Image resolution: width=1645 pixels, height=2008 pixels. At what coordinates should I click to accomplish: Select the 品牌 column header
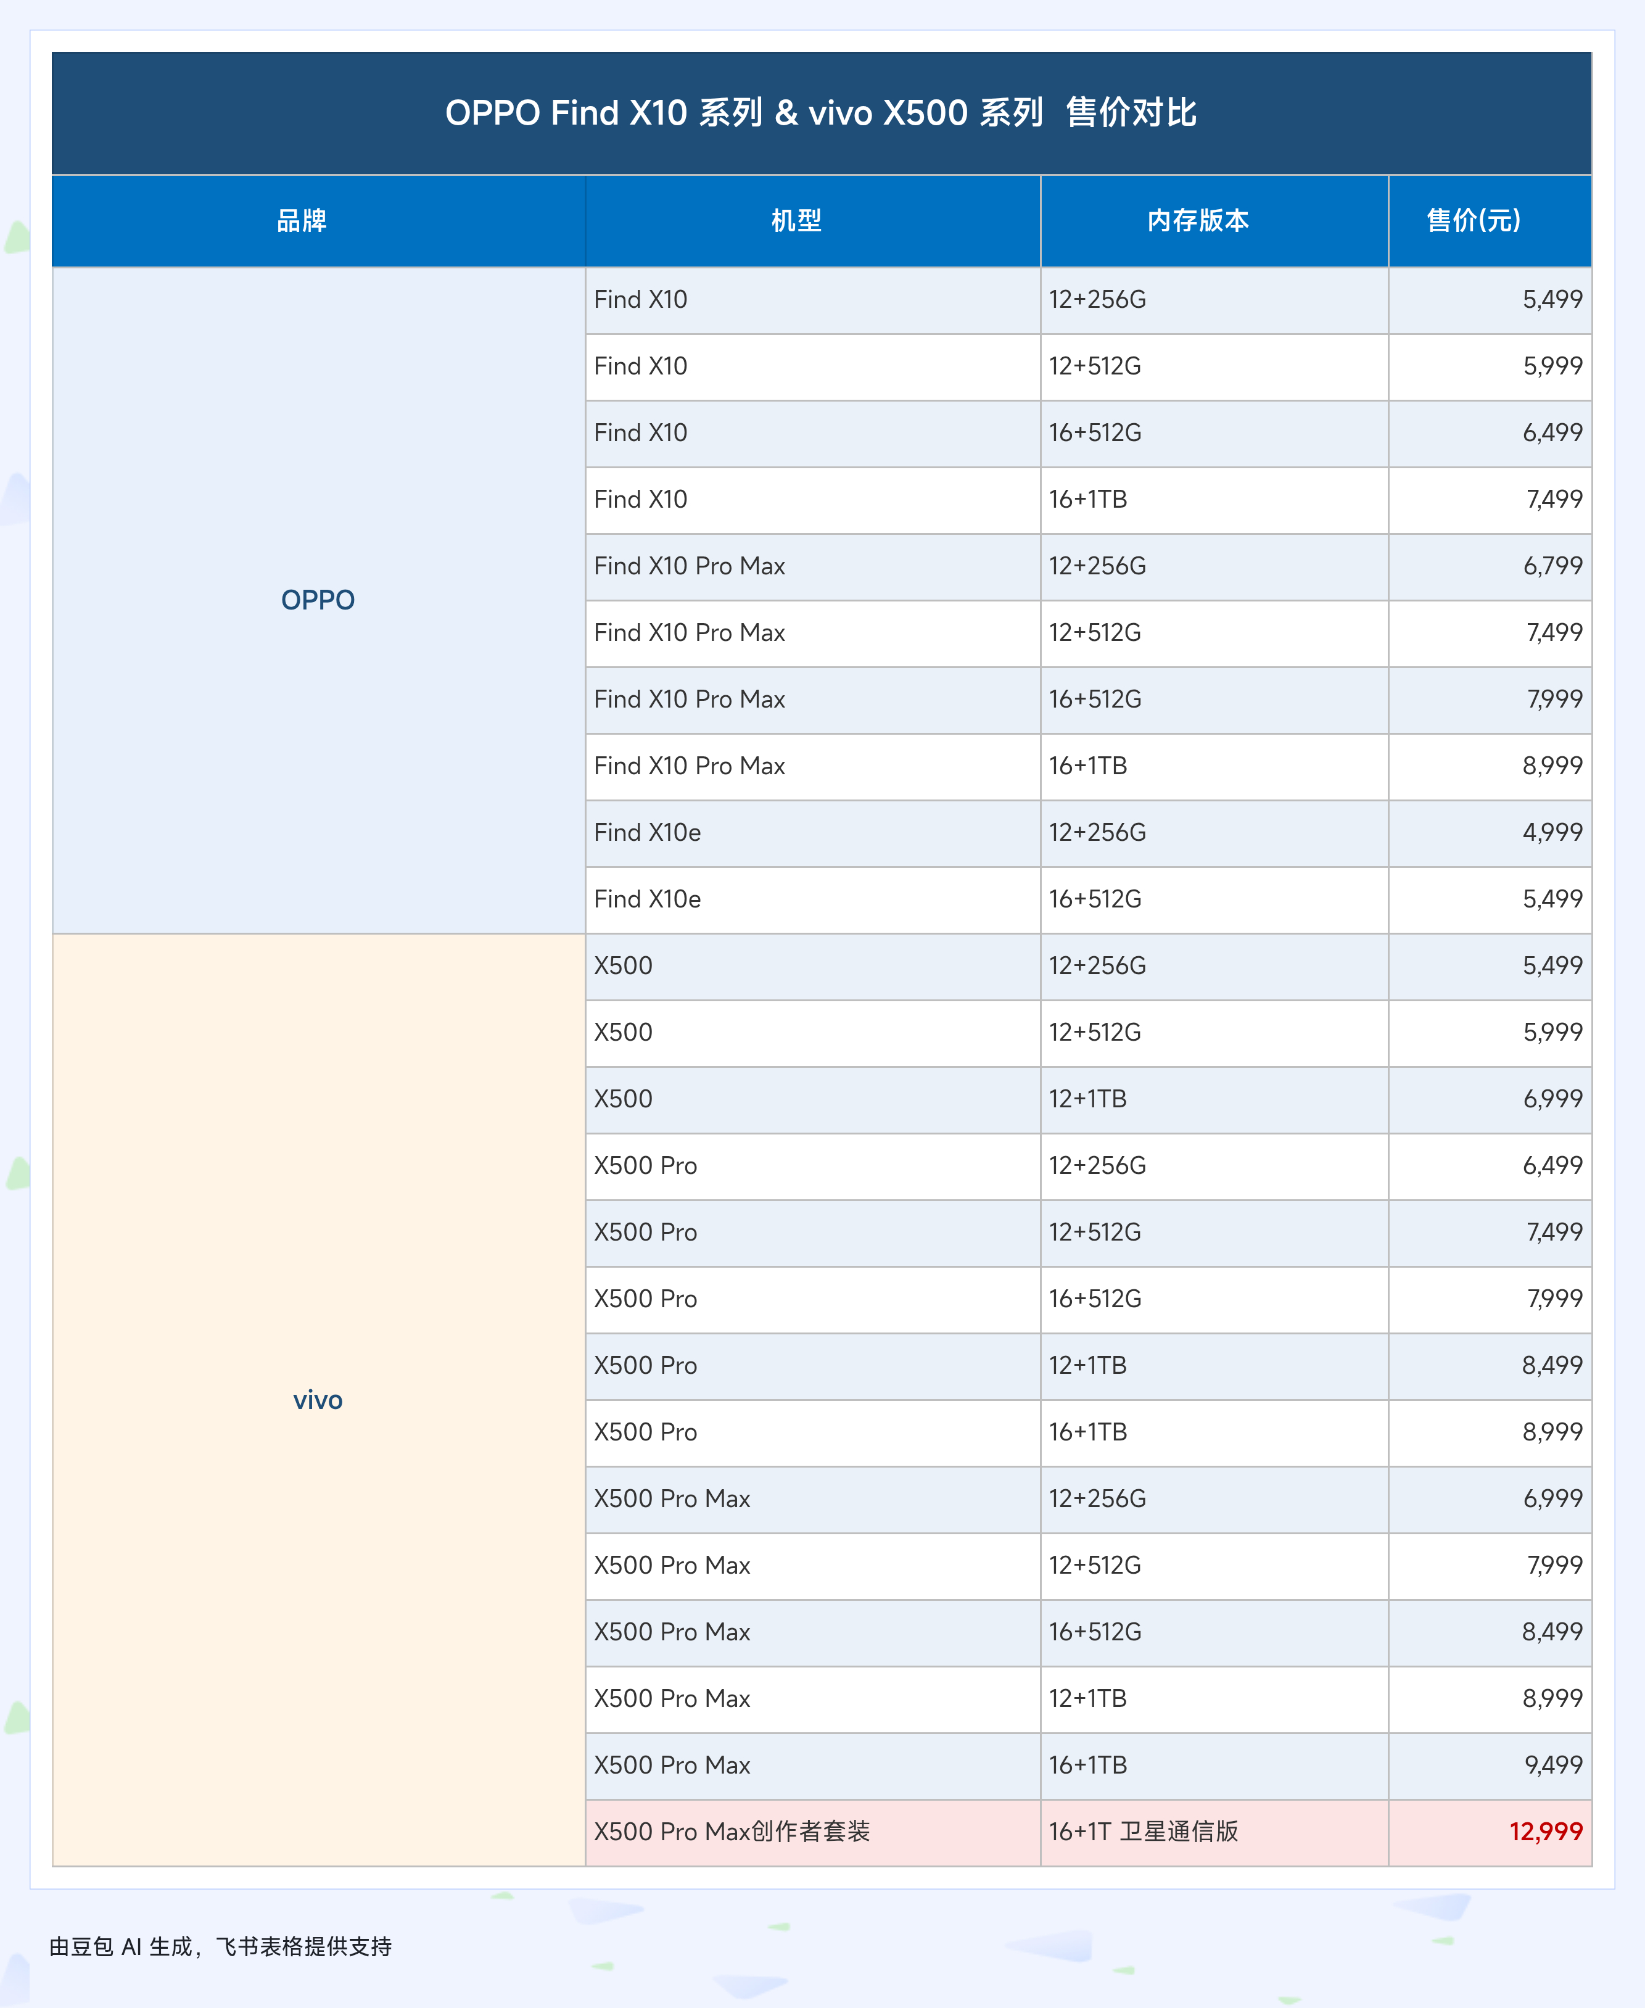click(318, 221)
